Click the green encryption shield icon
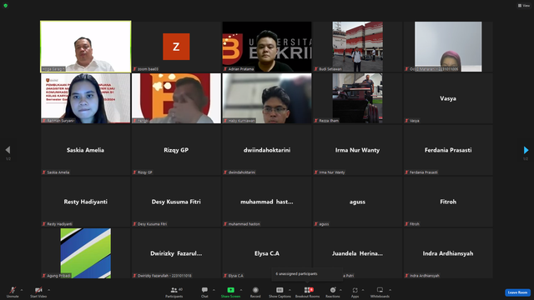 6,6
